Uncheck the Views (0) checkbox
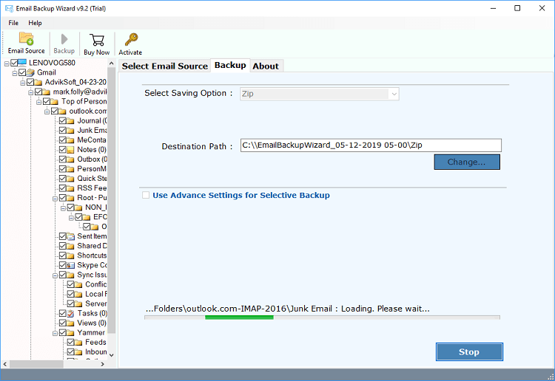 [63, 323]
